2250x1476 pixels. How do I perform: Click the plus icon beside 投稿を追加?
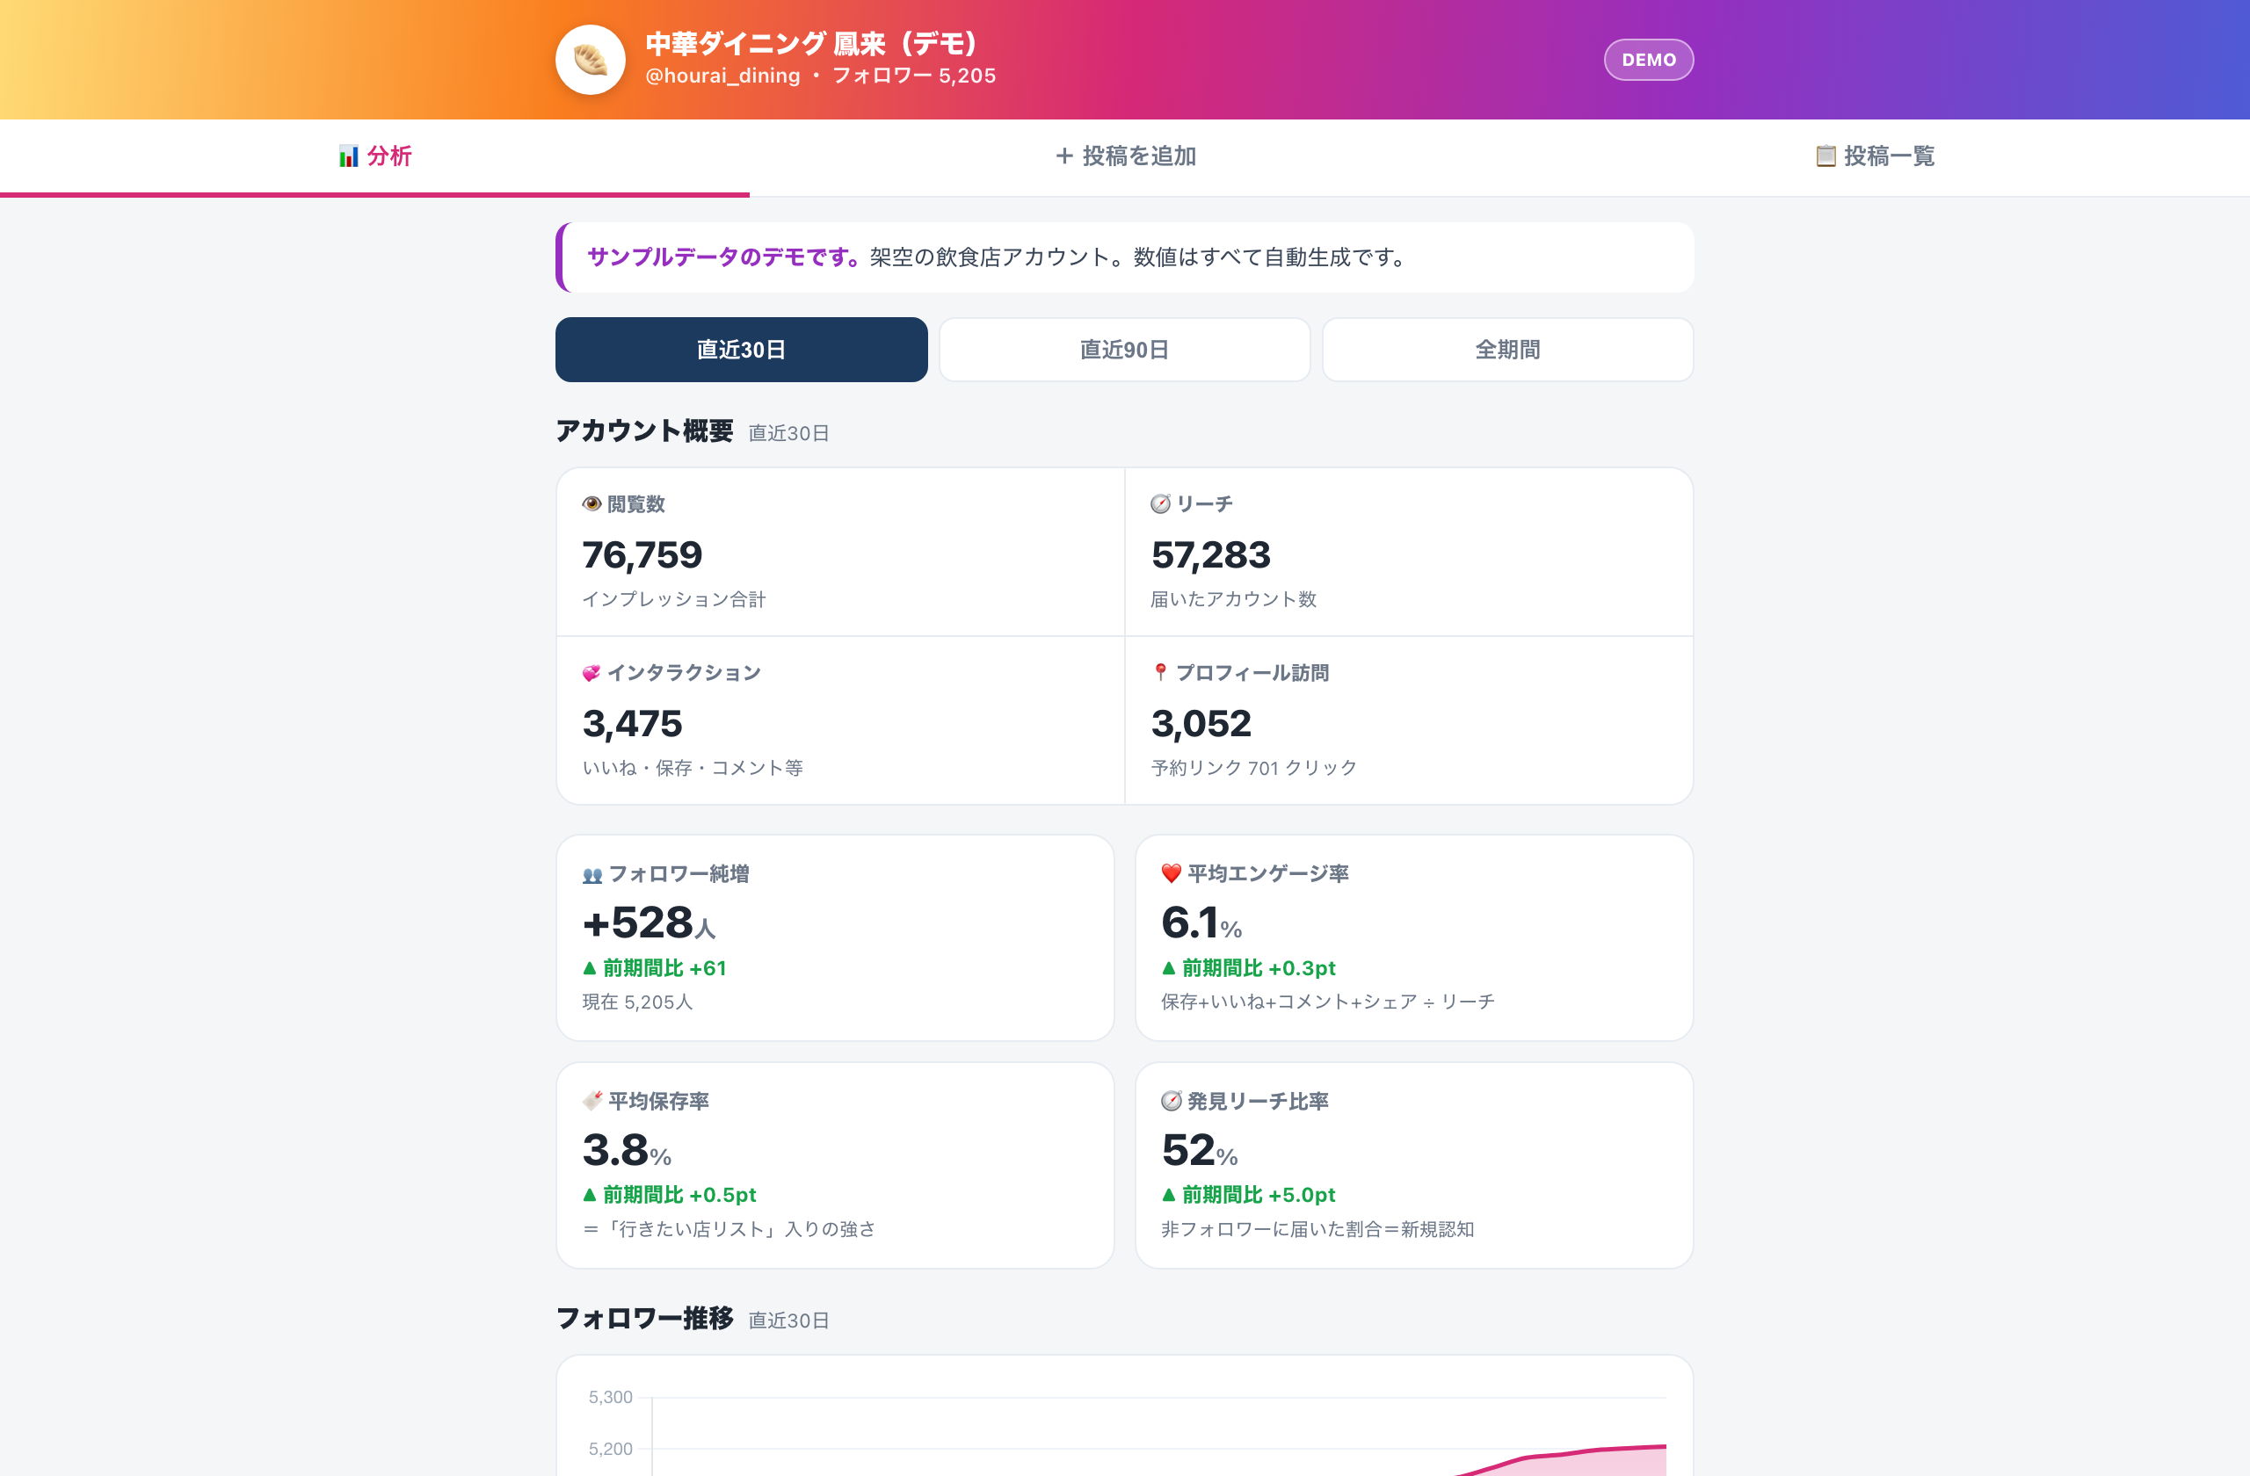[x=1064, y=156]
